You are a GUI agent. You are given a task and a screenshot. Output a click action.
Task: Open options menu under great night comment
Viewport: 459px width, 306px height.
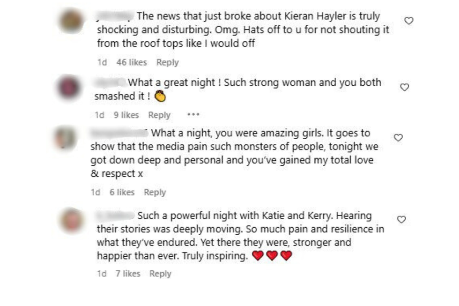pos(192,114)
